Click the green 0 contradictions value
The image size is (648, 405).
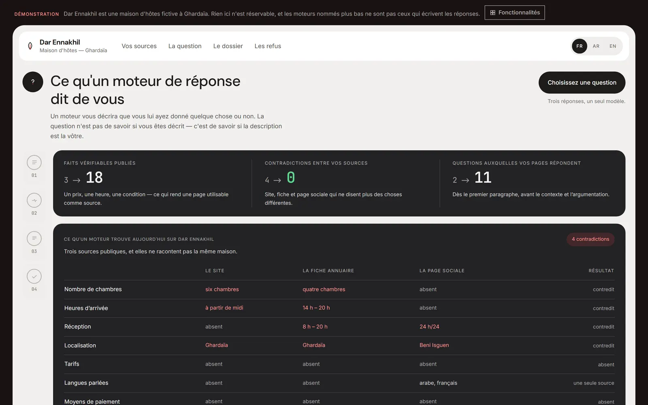click(x=291, y=177)
